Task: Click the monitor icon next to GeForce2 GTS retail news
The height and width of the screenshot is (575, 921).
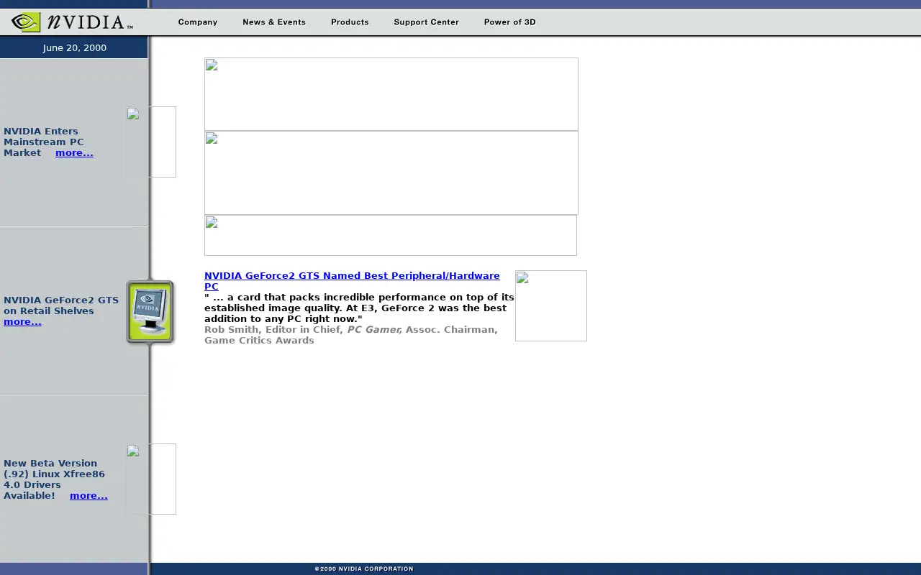Action: coord(150,312)
